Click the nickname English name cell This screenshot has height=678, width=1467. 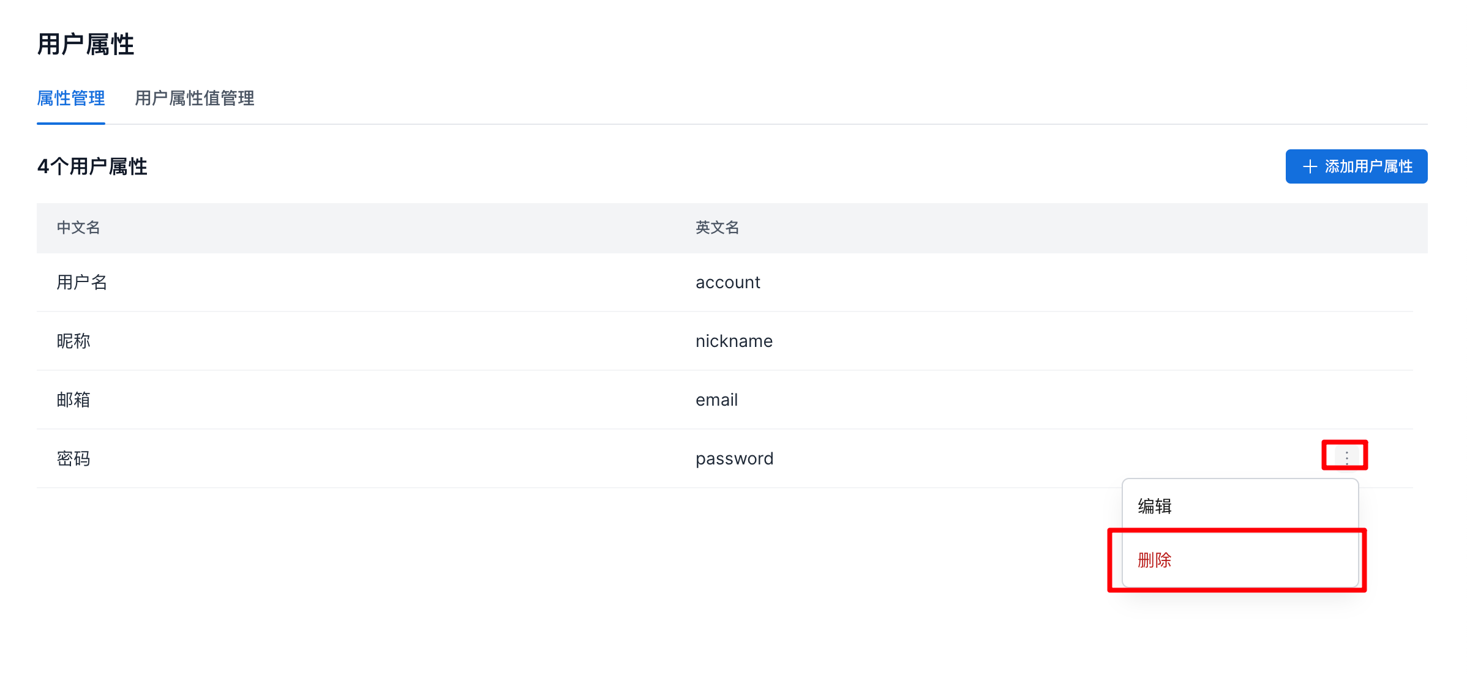[x=733, y=341]
